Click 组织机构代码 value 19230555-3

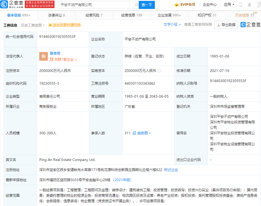(49, 83)
